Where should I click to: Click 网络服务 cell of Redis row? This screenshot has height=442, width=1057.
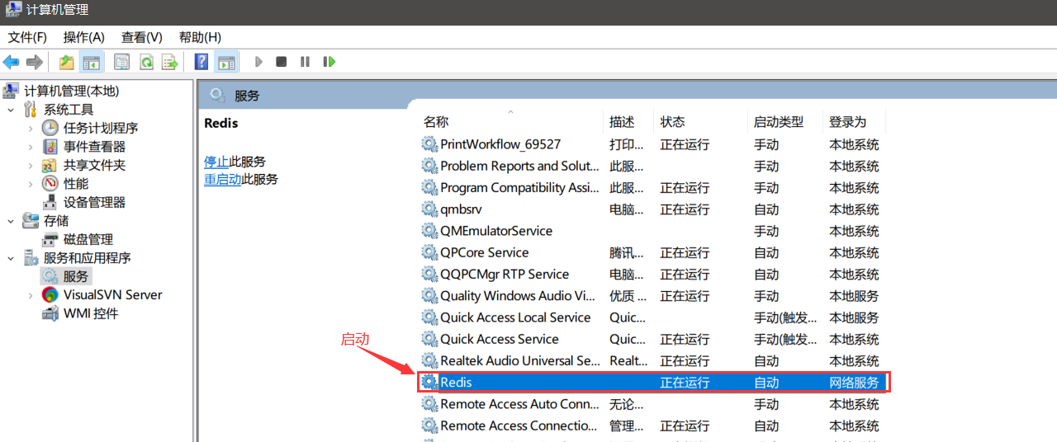[x=855, y=383]
